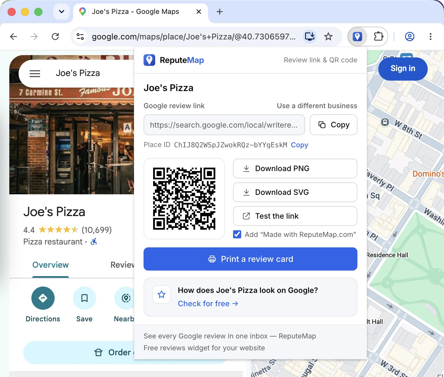This screenshot has width=444, height=377.
Task: Download the QR code as SVG
Action: tap(295, 192)
